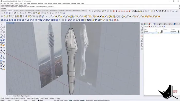The height and width of the screenshot is (101, 180).
Task: Click the red X delete layer icon
Action: coord(149,26)
